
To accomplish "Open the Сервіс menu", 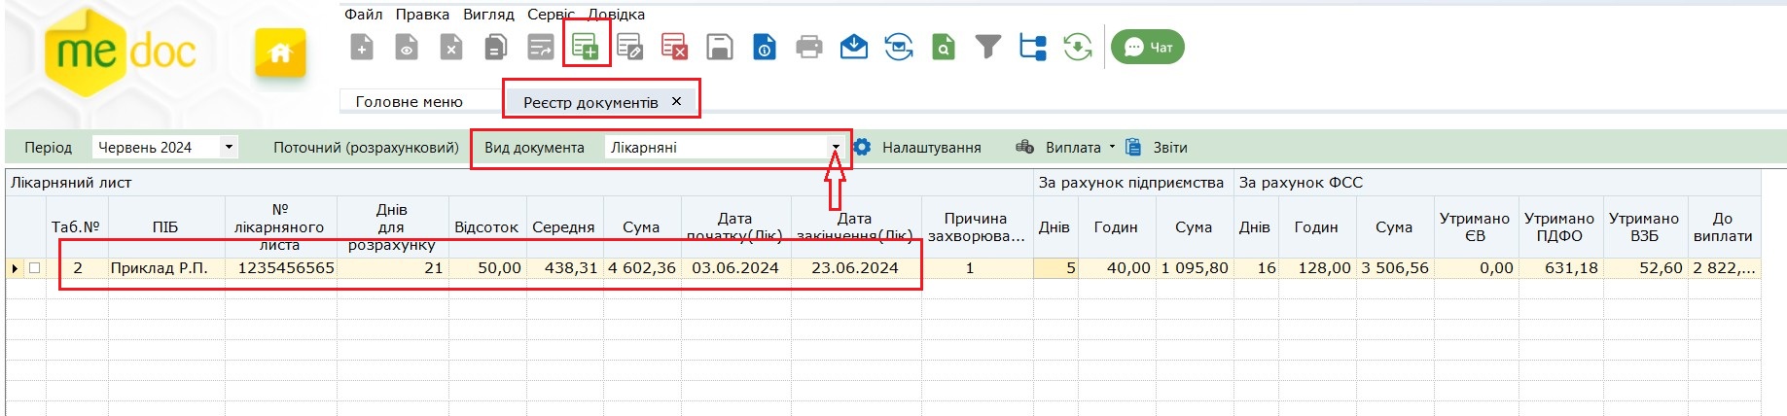I will (x=551, y=15).
